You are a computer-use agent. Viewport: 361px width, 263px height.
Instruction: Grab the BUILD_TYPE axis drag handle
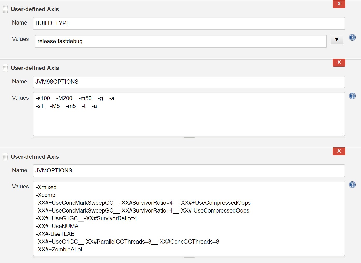click(x=5, y=10)
